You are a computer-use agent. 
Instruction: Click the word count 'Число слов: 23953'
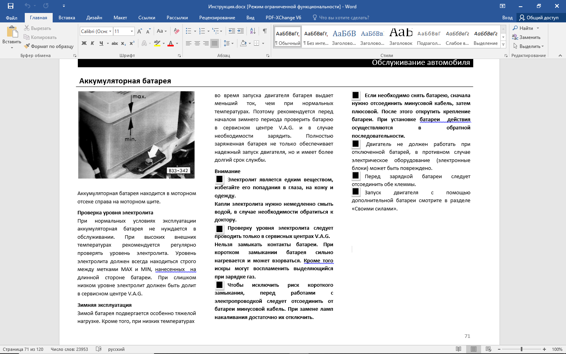(69, 349)
